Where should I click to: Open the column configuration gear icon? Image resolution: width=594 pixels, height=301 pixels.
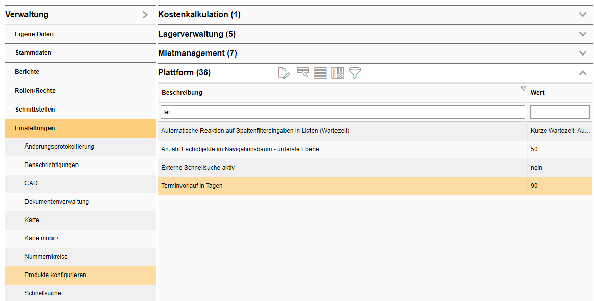pos(338,73)
